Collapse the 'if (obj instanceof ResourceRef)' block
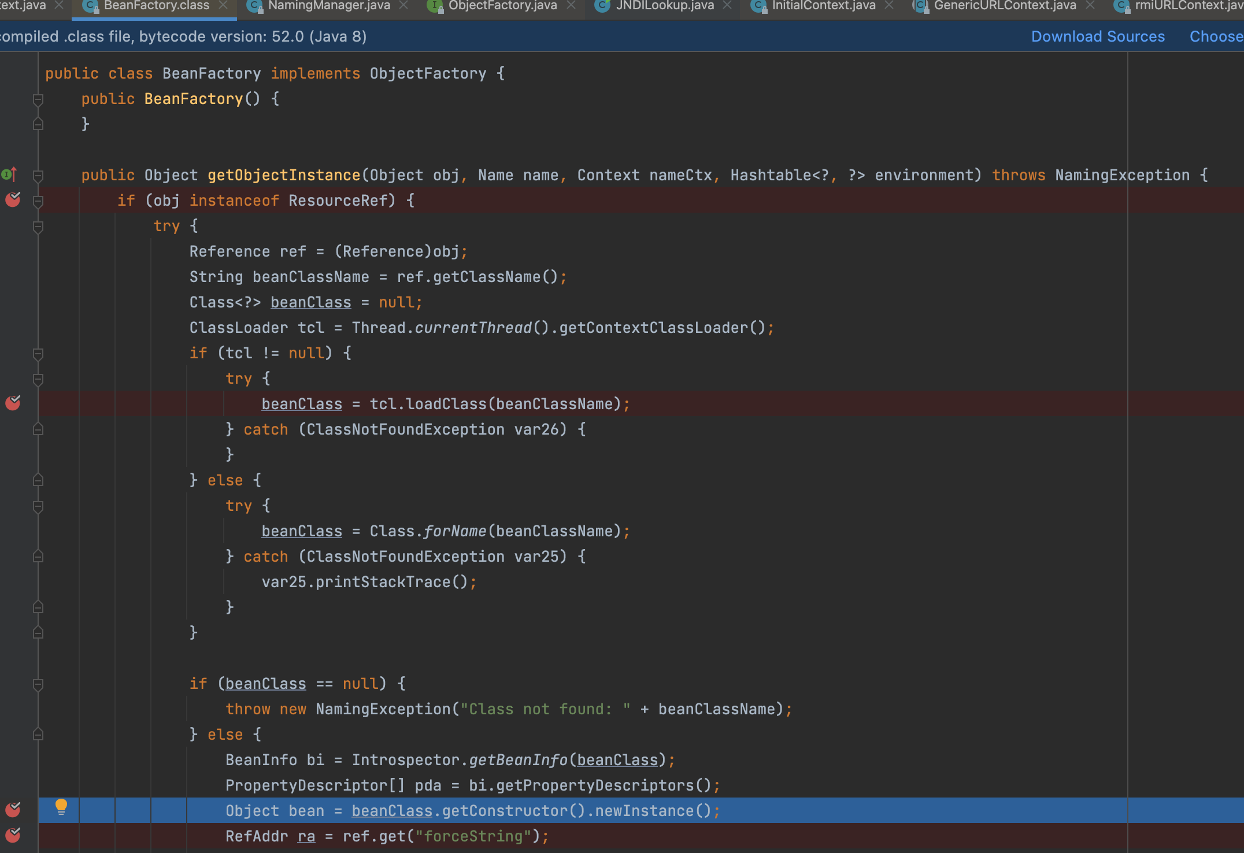The image size is (1244, 853). click(x=38, y=201)
